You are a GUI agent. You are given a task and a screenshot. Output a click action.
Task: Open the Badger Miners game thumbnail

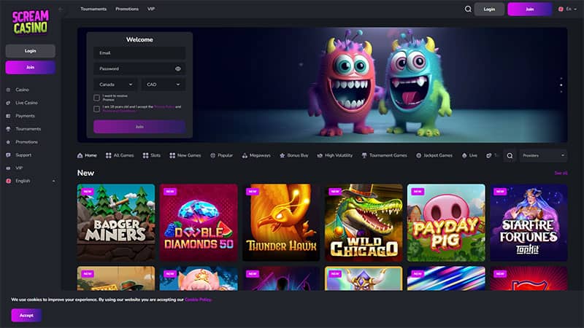click(x=116, y=222)
